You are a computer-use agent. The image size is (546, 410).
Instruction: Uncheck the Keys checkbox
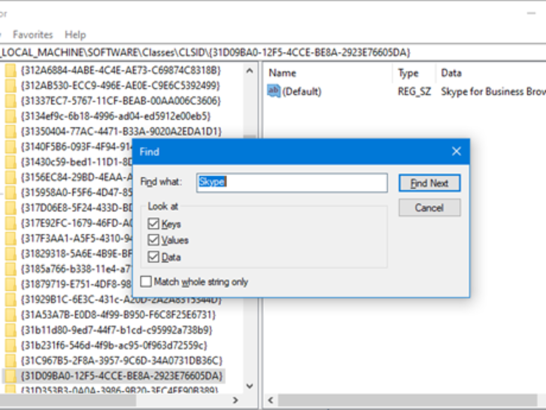[153, 224]
